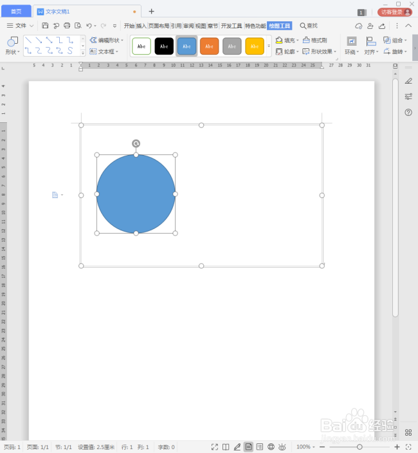Switch to the 开发工具 ribbon tab
This screenshot has height=453, width=418.
tap(232, 26)
